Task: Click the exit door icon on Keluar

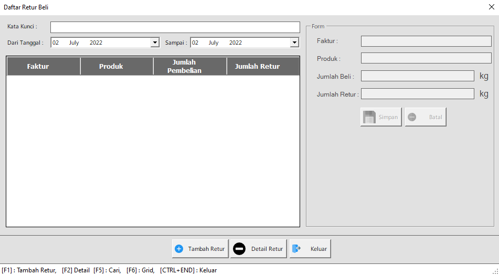Action: coord(296,249)
